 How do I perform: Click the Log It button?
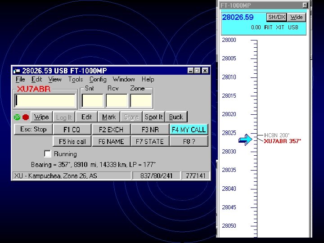point(64,117)
